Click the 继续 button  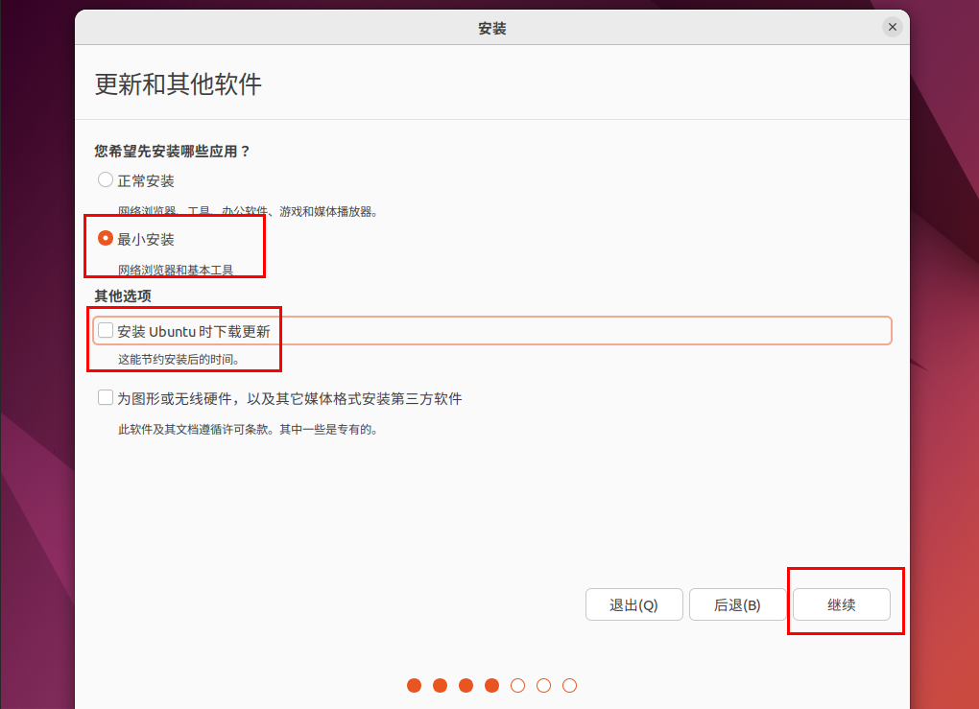[841, 605]
